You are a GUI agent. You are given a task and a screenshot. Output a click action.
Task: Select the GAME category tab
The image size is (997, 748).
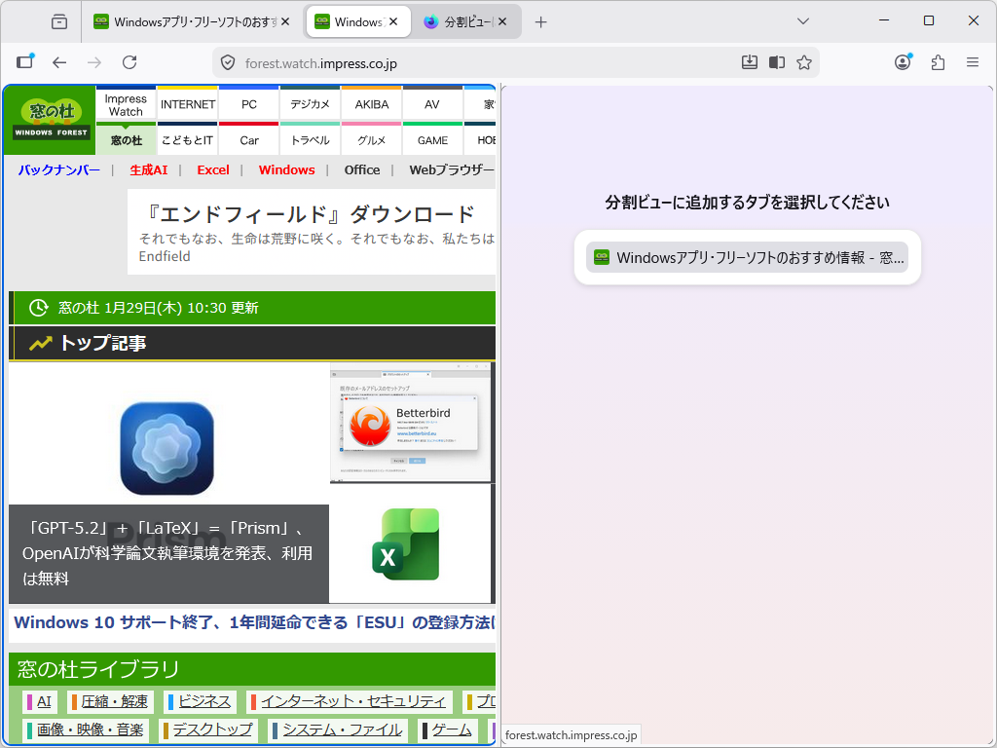[432, 139]
